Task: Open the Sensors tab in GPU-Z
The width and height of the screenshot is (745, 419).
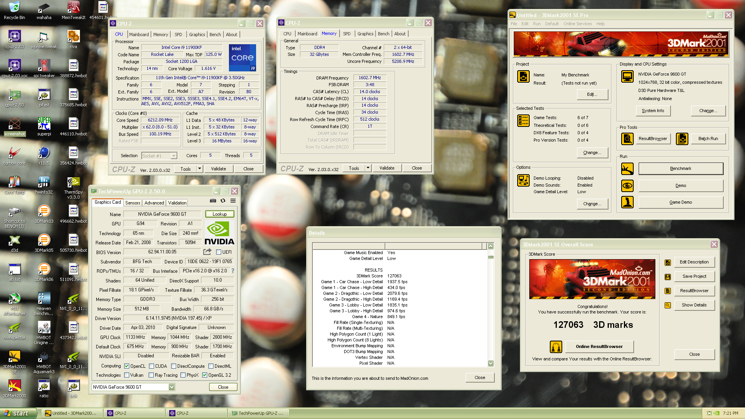Action: tap(133, 203)
